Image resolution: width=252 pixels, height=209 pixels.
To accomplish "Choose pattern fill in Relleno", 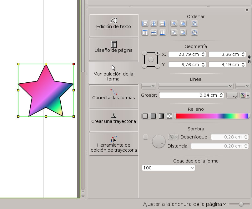I will click(169, 116).
